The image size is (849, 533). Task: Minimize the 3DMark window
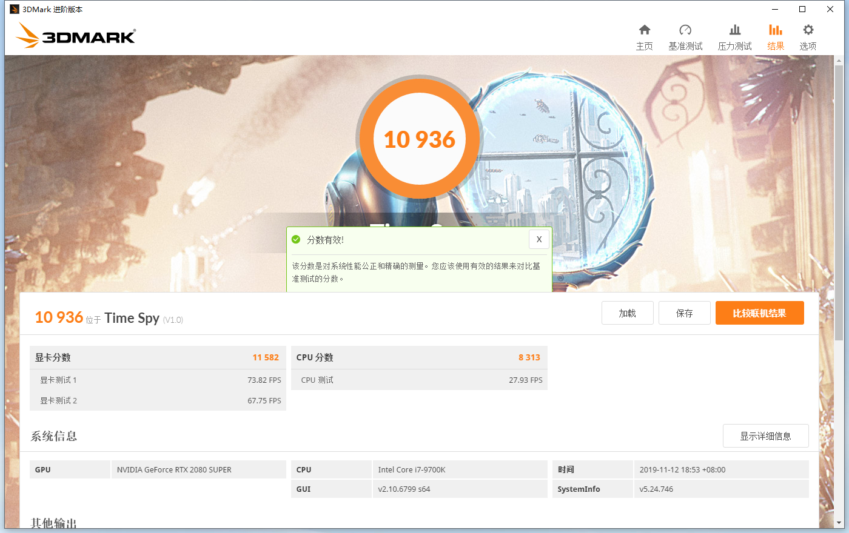775,9
